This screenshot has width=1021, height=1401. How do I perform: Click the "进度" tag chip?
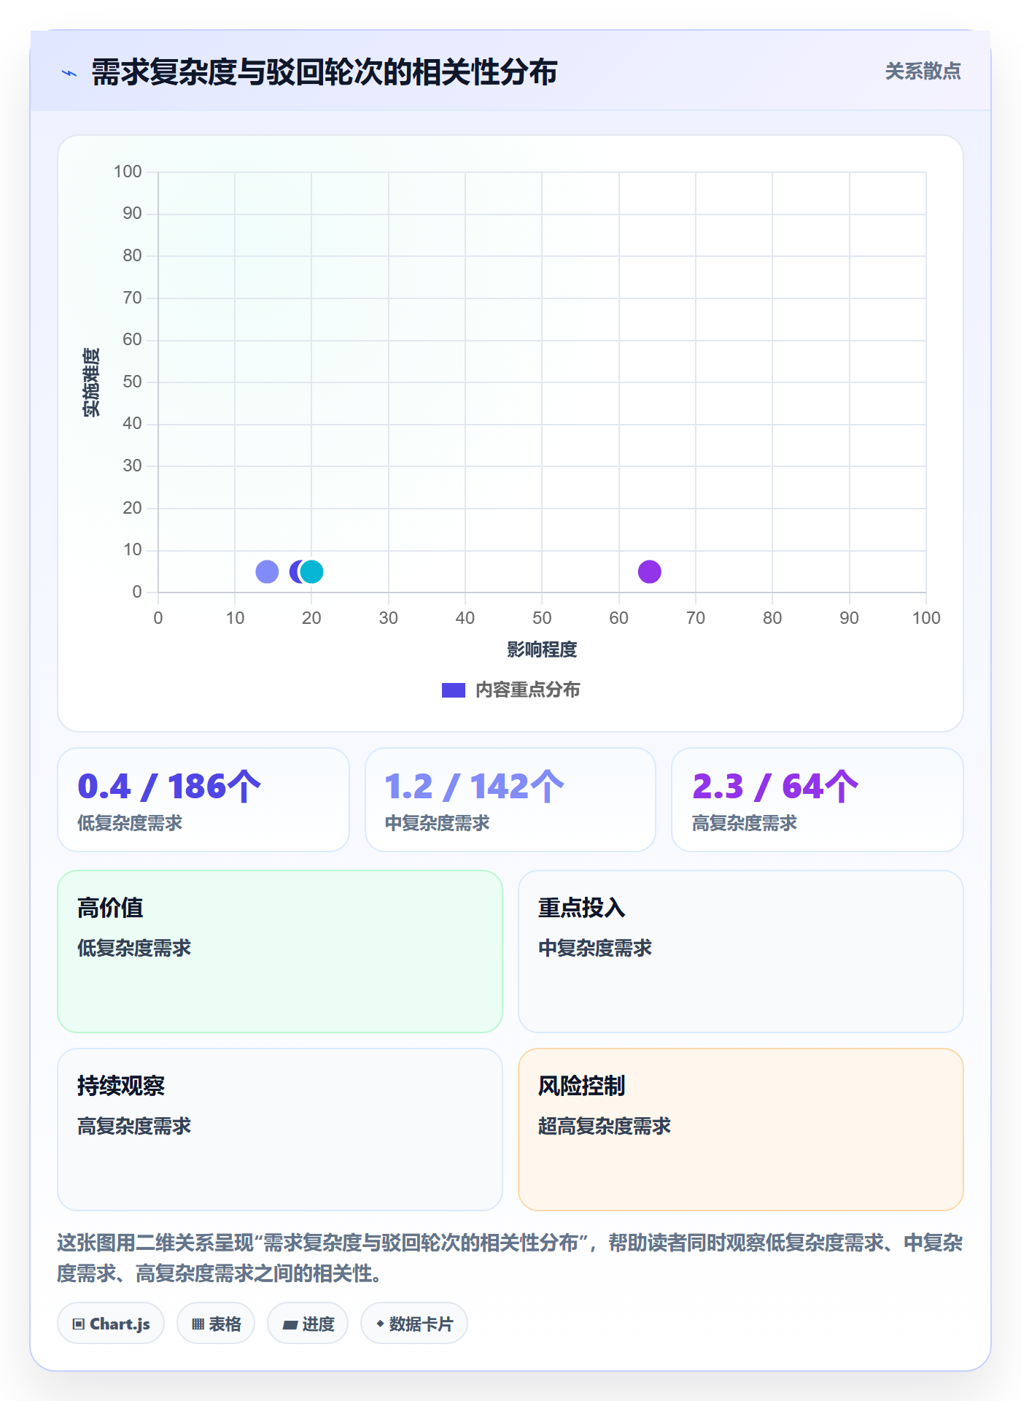pos(308,1323)
